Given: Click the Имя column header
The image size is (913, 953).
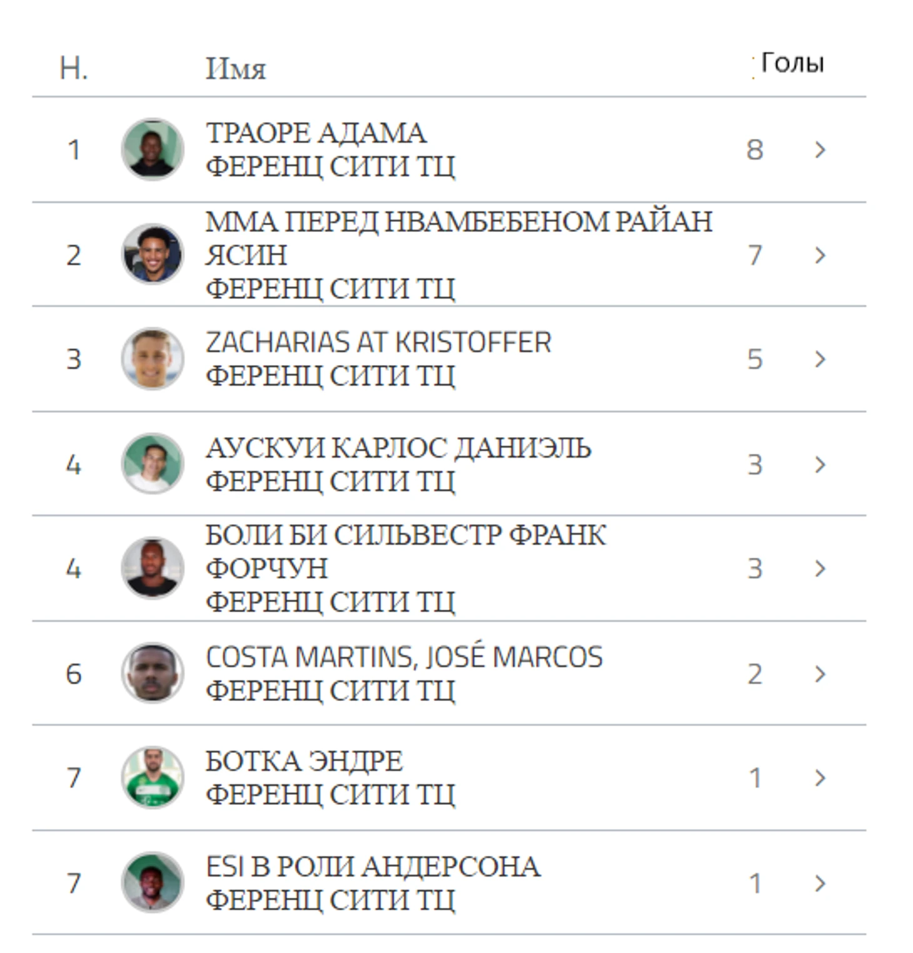Looking at the screenshot, I should (236, 68).
